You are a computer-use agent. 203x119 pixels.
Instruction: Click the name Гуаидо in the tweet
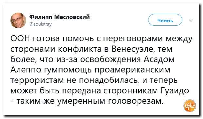coord(175,91)
